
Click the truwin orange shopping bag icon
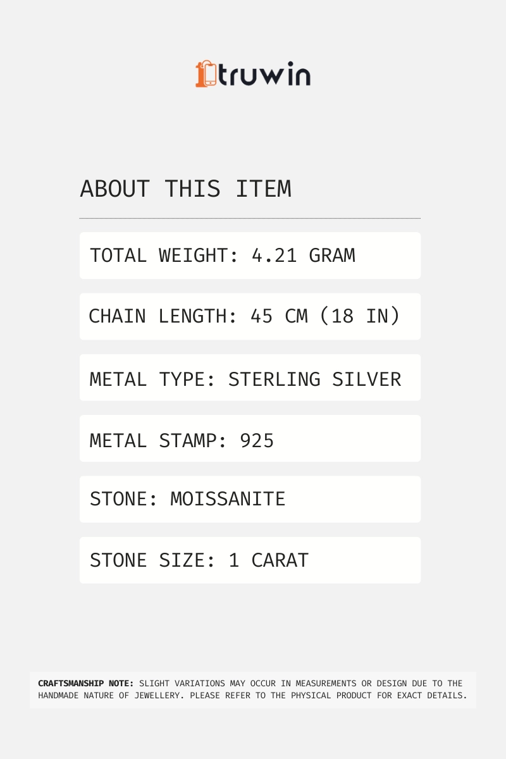click(206, 74)
